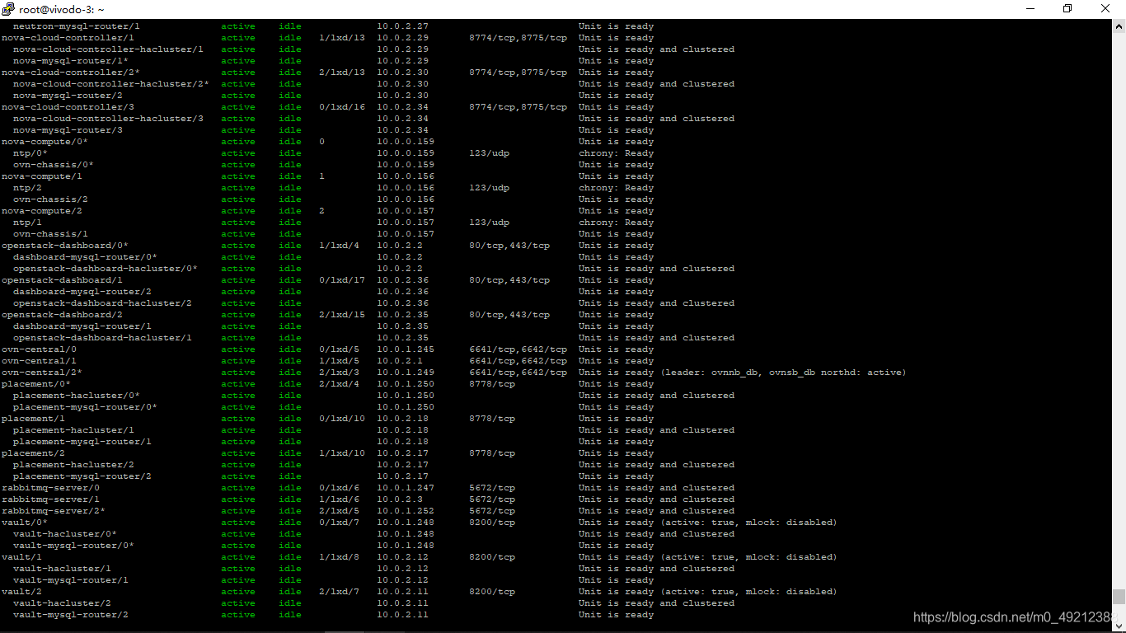Close the terminal window
1126x633 pixels.
pyautogui.click(x=1106, y=9)
